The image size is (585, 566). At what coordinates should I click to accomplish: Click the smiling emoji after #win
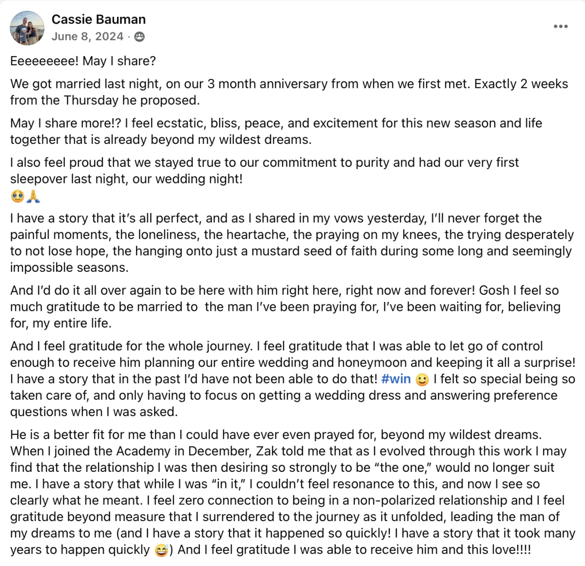(422, 380)
